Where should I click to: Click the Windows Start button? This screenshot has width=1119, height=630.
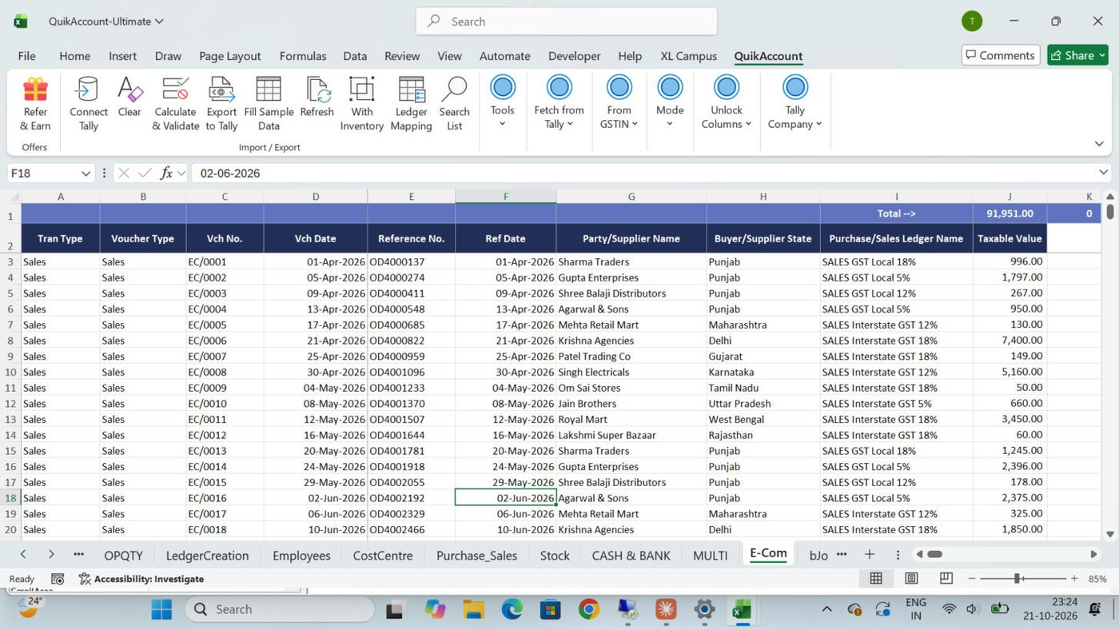pos(161,609)
